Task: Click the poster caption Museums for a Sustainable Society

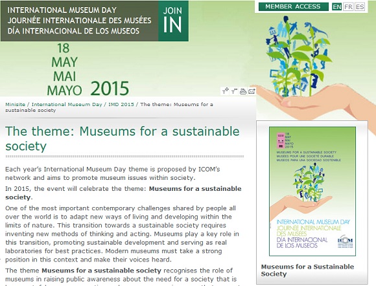Action: tap(307, 270)
